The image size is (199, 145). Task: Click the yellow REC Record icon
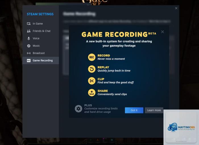(92, 57)
